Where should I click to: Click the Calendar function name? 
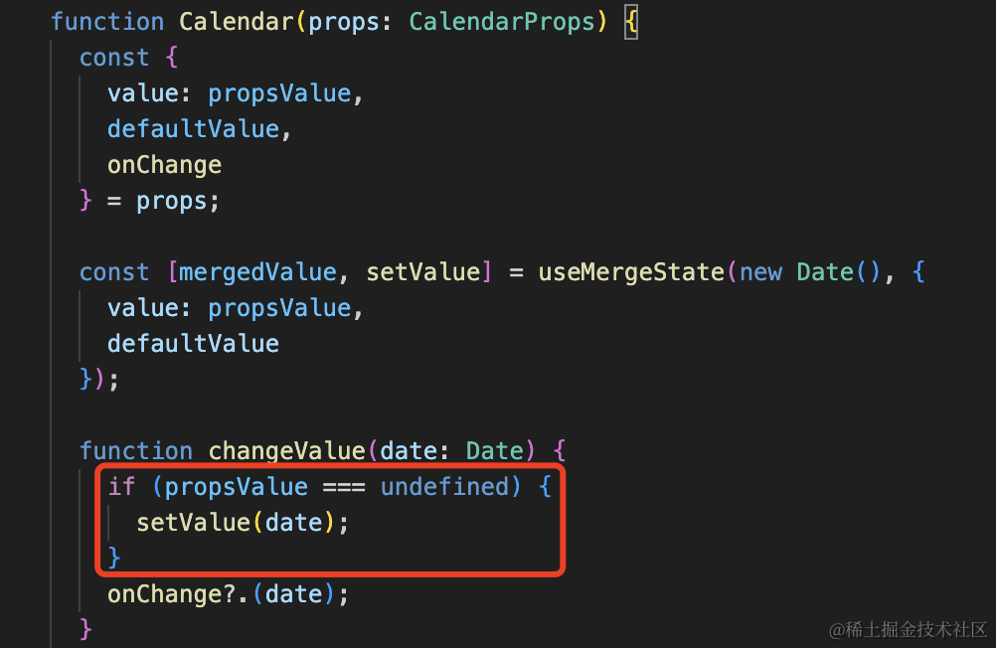pos(237,21)
